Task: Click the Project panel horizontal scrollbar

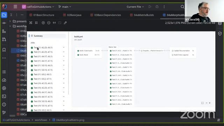Action: point(13,116)
